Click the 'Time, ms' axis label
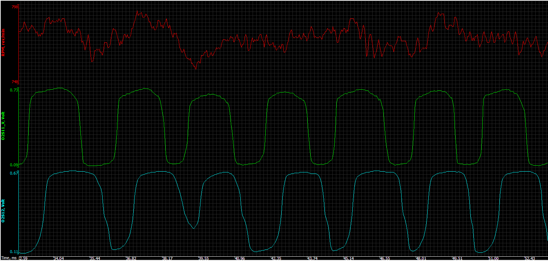This screenshot has width=548, height=261. (9, 258)
